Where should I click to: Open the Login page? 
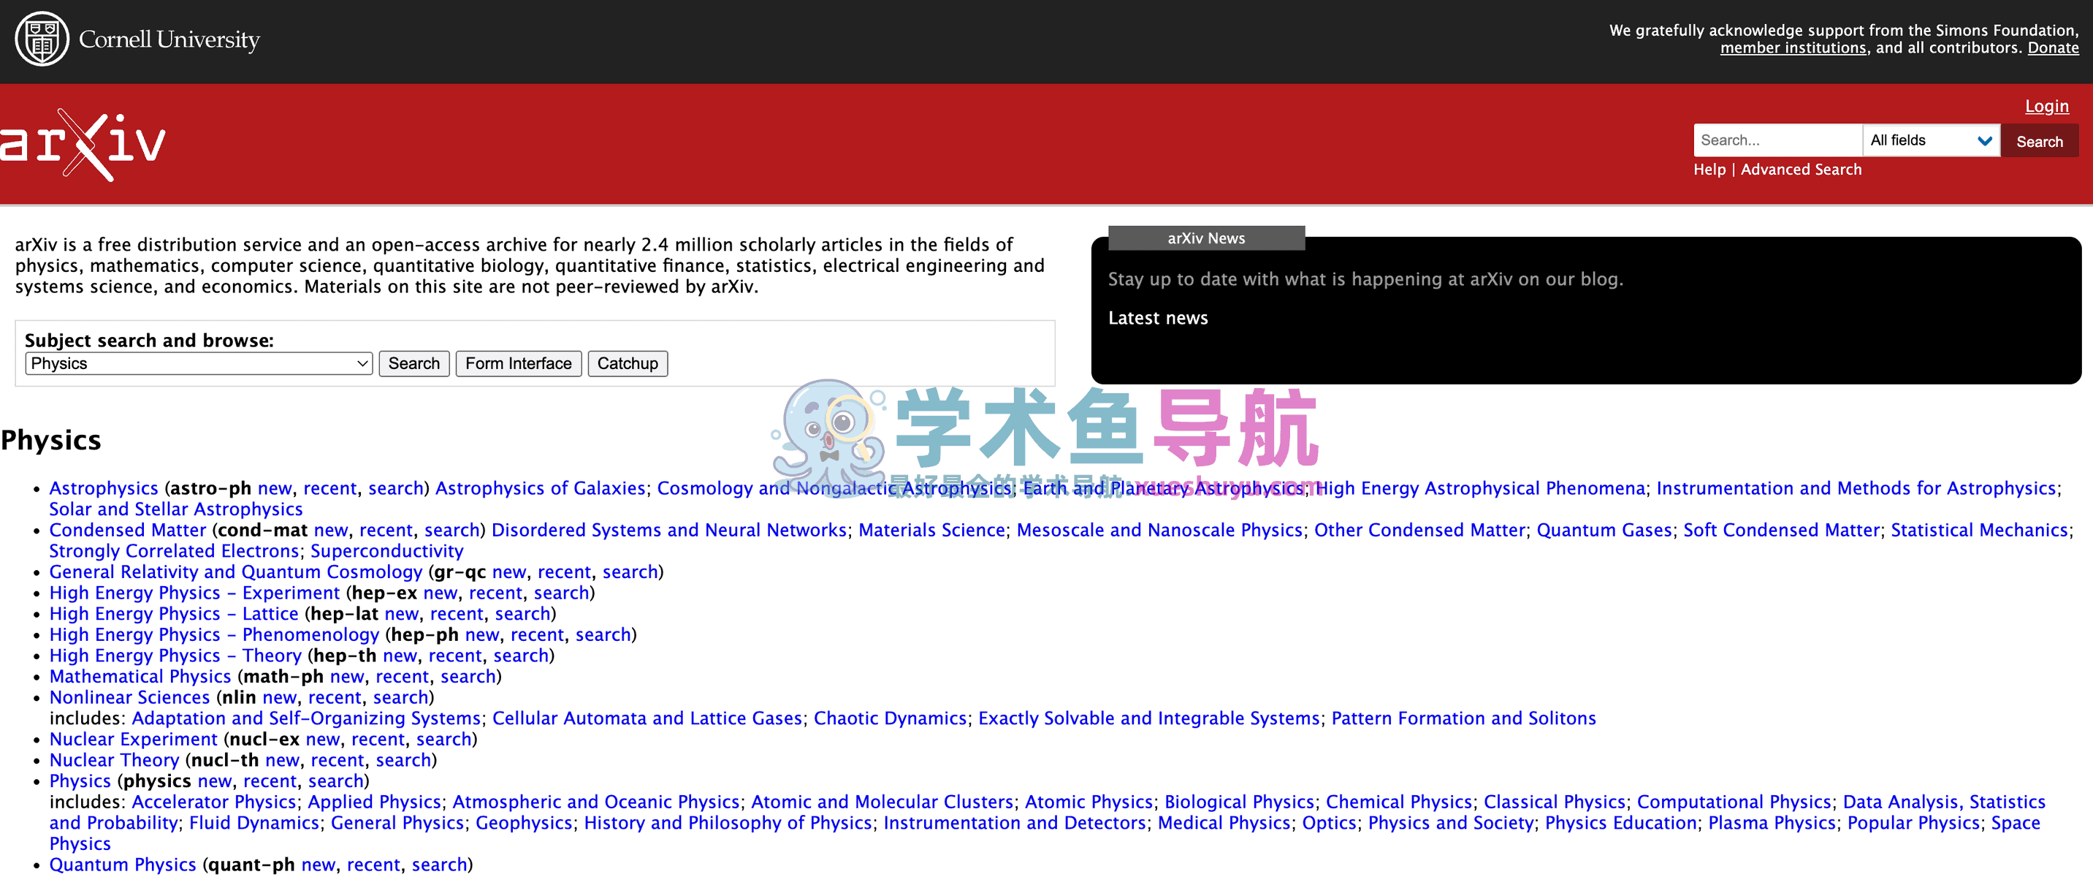pos(2047,106)
